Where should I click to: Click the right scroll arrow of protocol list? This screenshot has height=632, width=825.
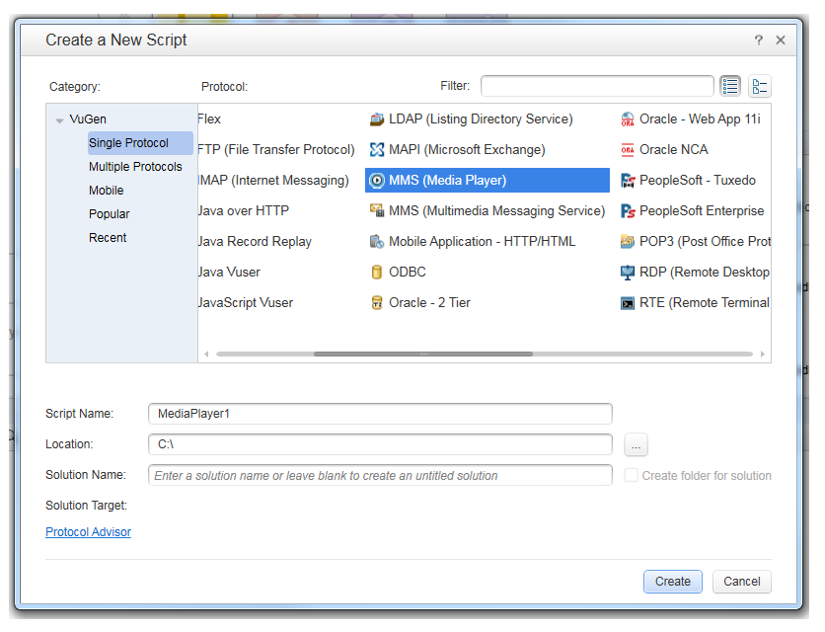click(x=763, y=354)
